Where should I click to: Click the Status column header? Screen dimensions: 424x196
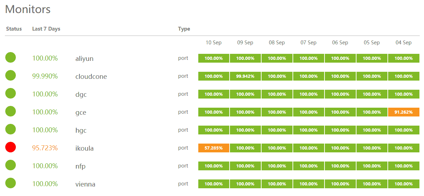pos(14,29)
